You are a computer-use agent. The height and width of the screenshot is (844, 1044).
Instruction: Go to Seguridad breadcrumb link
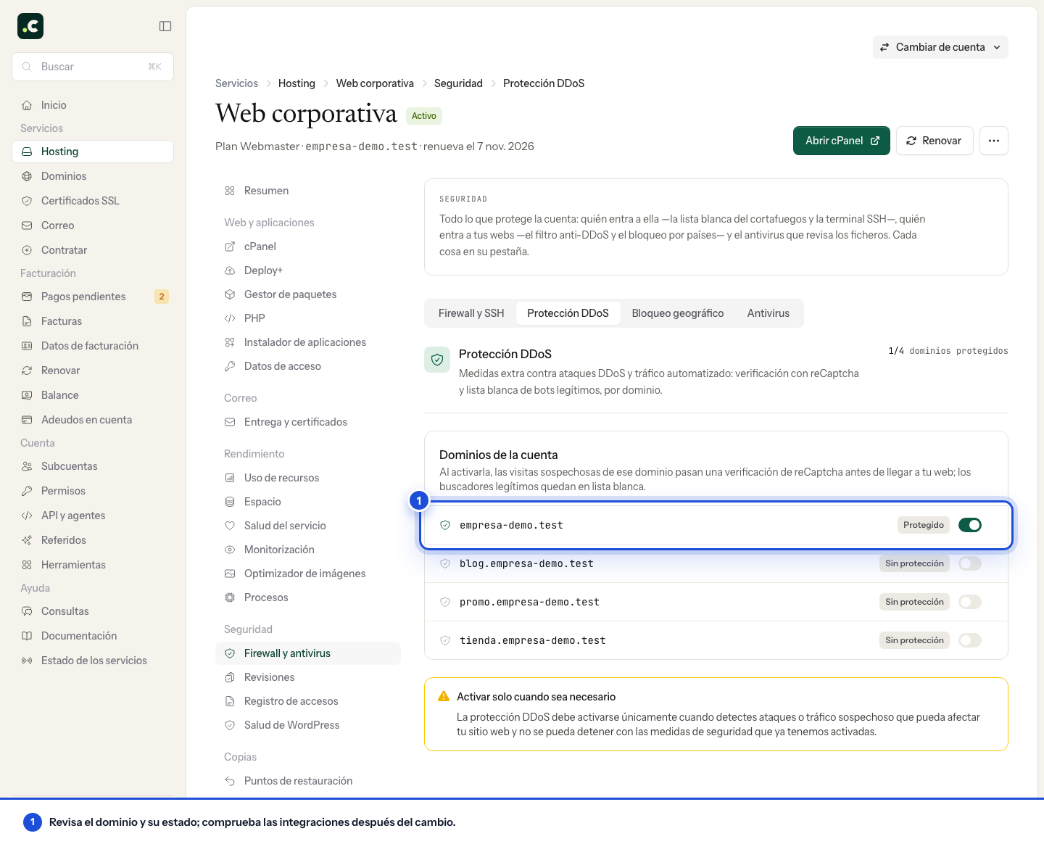pyautogui.click(x=458, y=83)
